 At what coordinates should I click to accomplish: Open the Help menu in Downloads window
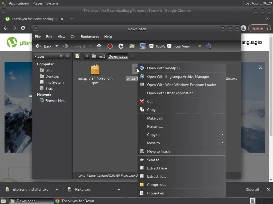tap(108, 37)
